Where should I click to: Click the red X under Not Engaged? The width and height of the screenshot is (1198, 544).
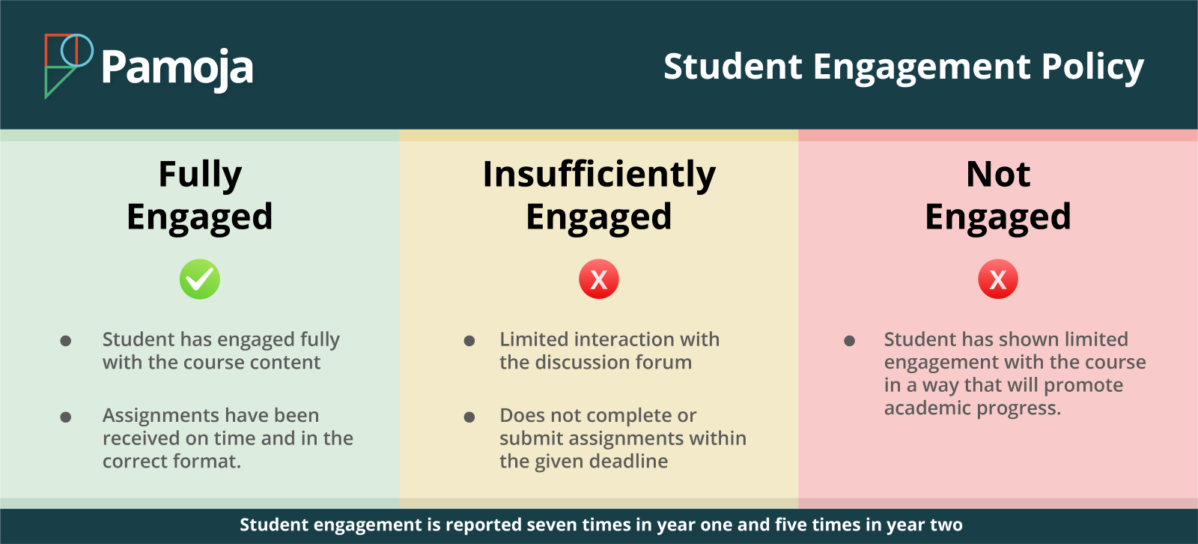[998, 279]
